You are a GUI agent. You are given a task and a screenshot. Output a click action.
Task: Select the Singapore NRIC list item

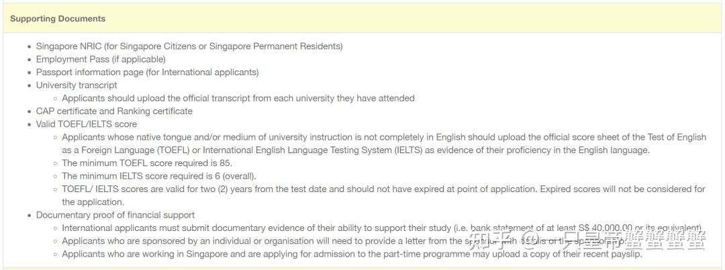click(x=189, y=46)
